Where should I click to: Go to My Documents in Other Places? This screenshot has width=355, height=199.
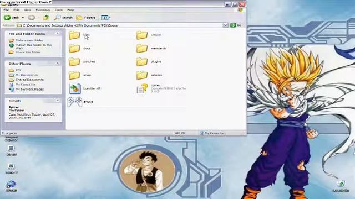point(27,75)
